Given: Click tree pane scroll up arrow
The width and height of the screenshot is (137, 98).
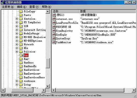Looking at the screenshot, I should pos(48,11).
